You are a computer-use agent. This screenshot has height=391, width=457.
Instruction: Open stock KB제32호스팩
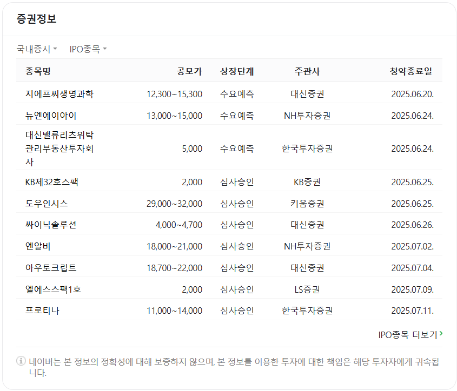pyautogui.click(x=51, y=182)
